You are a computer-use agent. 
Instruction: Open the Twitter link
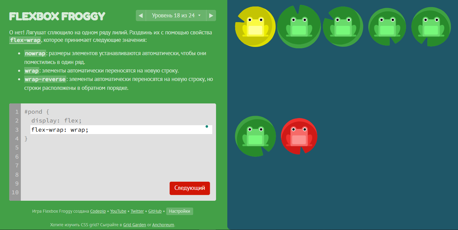137,211
